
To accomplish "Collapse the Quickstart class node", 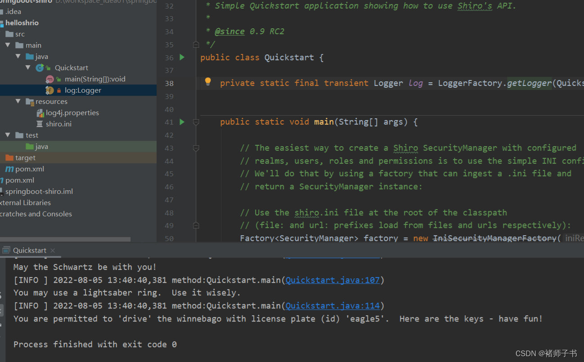I will pyautogui.click(x=28, y=67).
